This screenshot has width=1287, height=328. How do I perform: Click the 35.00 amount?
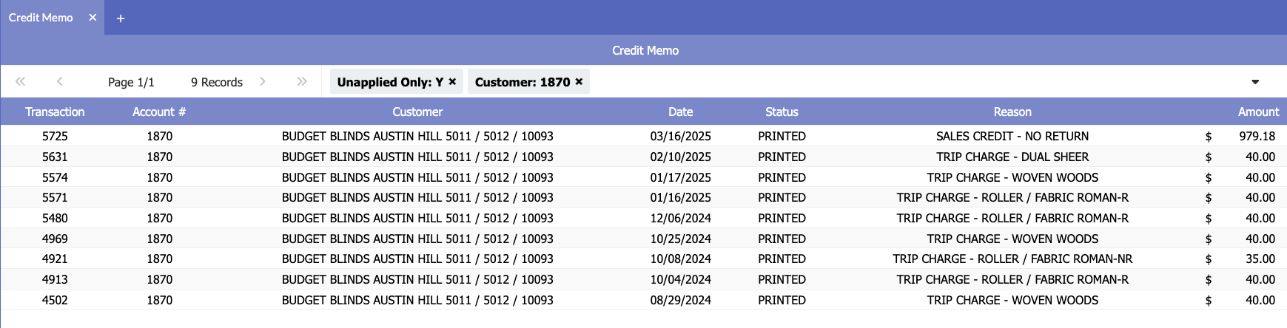pos(1260,259)
